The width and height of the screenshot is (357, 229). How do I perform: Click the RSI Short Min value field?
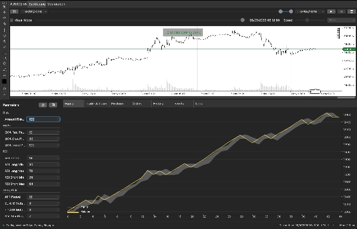(x=43, y=177)
